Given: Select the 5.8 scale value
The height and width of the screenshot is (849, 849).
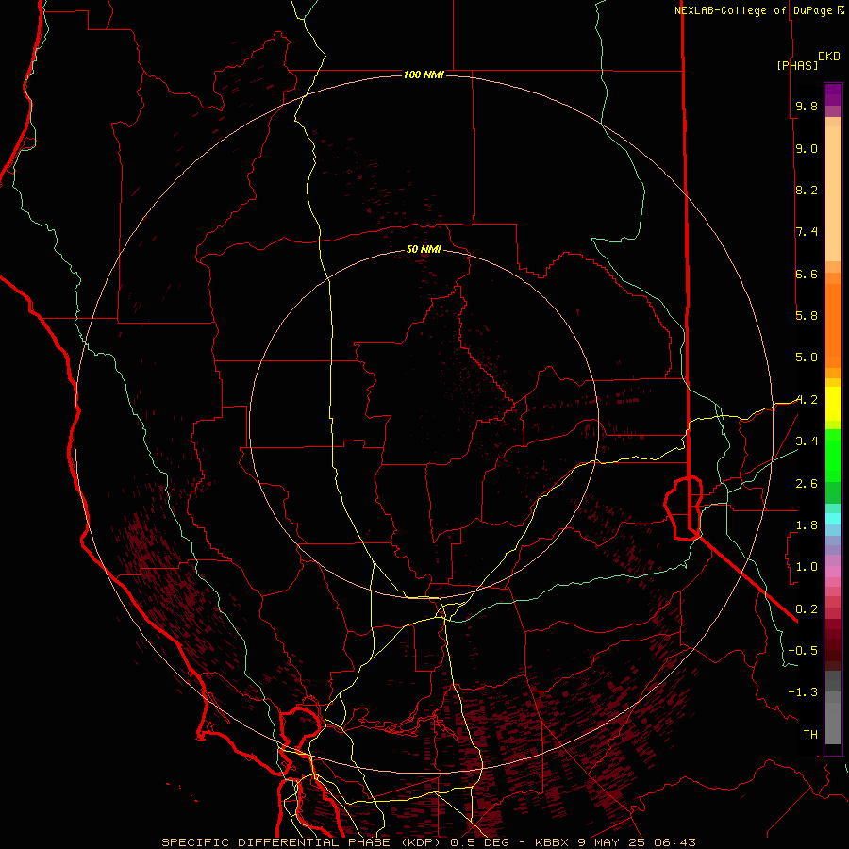Looking at the screenshot, I should click(x=807, y=316).
